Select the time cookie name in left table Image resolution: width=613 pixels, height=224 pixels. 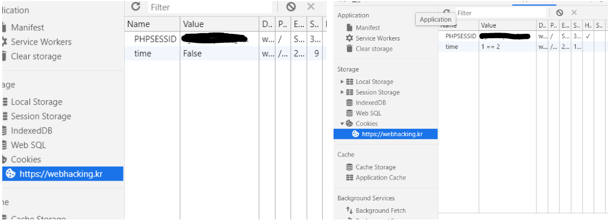pyautogui.click(x=143, y=53)
